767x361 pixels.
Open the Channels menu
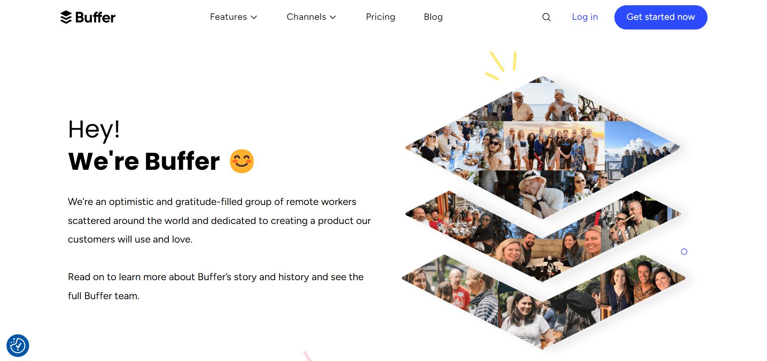[311, 17]
